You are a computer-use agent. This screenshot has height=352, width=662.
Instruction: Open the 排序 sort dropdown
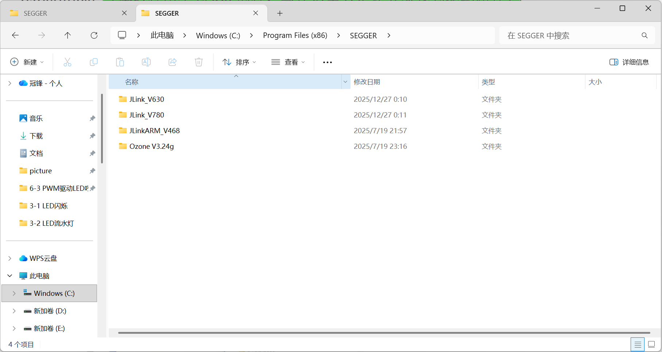pos(239,62)
